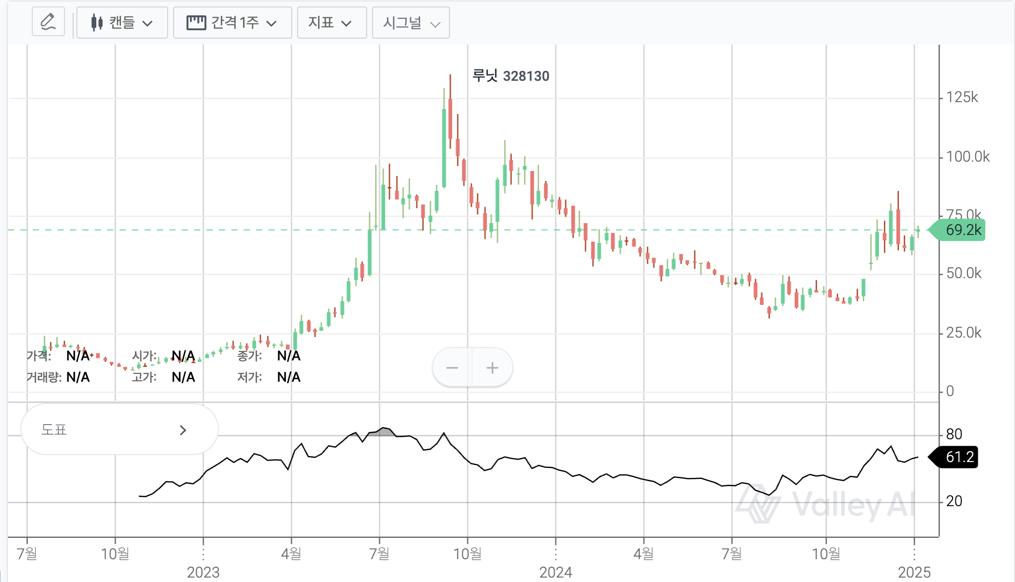The image size is (1015, 582).
Task: Click the RSI 80 level axis label
Action: click(x=953, y=434)
